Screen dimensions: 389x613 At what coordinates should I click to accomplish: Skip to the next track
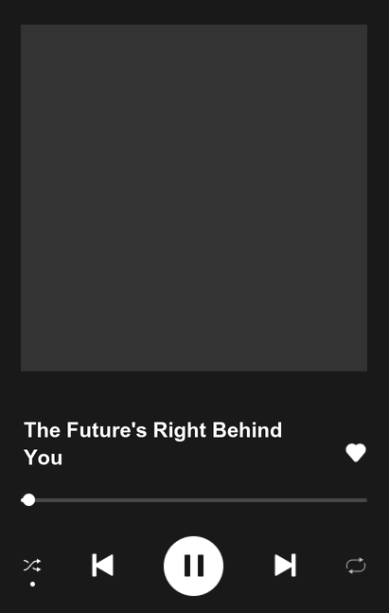pos(285,565)
